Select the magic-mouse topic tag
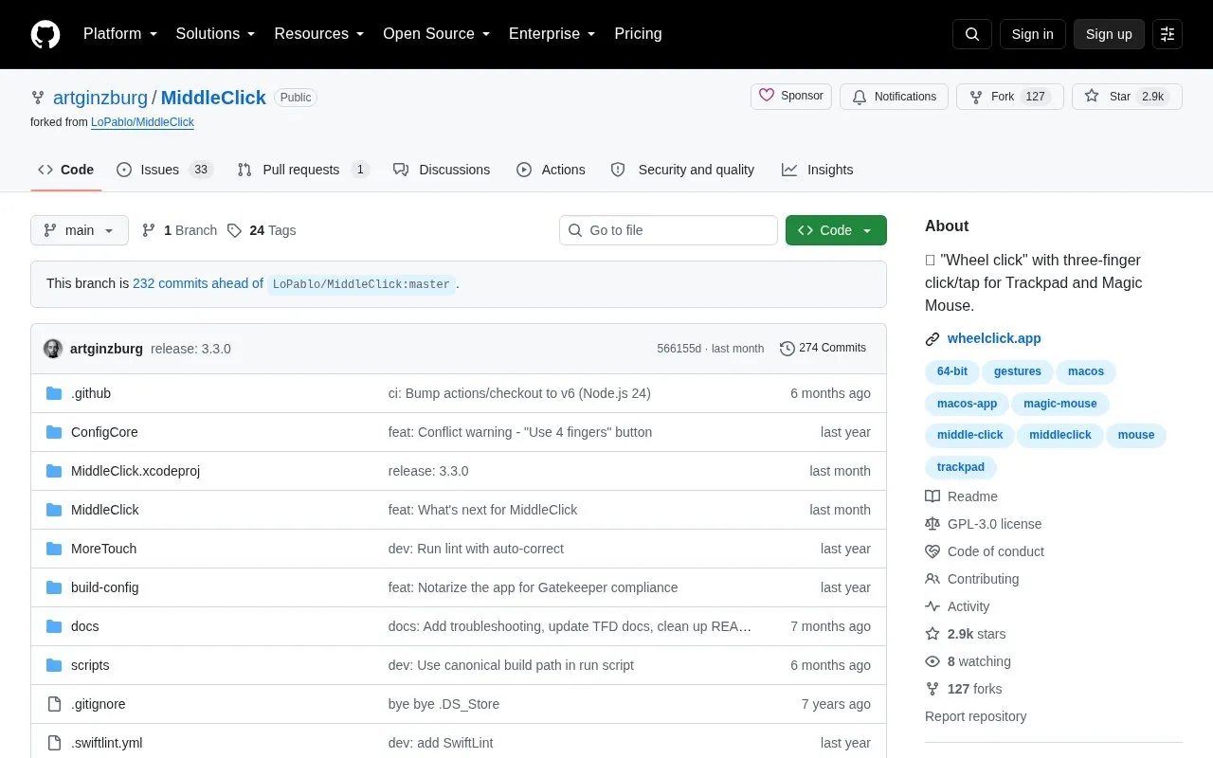Viewport: 1213px width, 758px height. tap(1060, 404)
